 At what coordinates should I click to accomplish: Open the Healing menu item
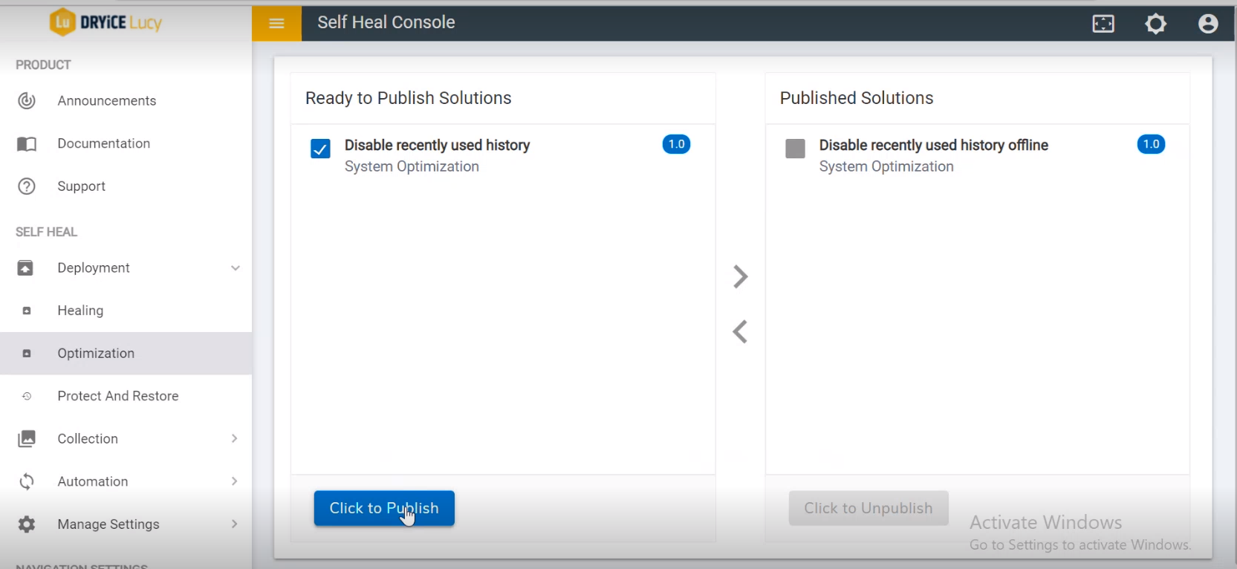80,310
